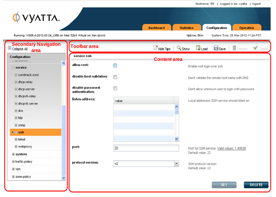Click the 'Uptime: 56m' text

(195, 35)
